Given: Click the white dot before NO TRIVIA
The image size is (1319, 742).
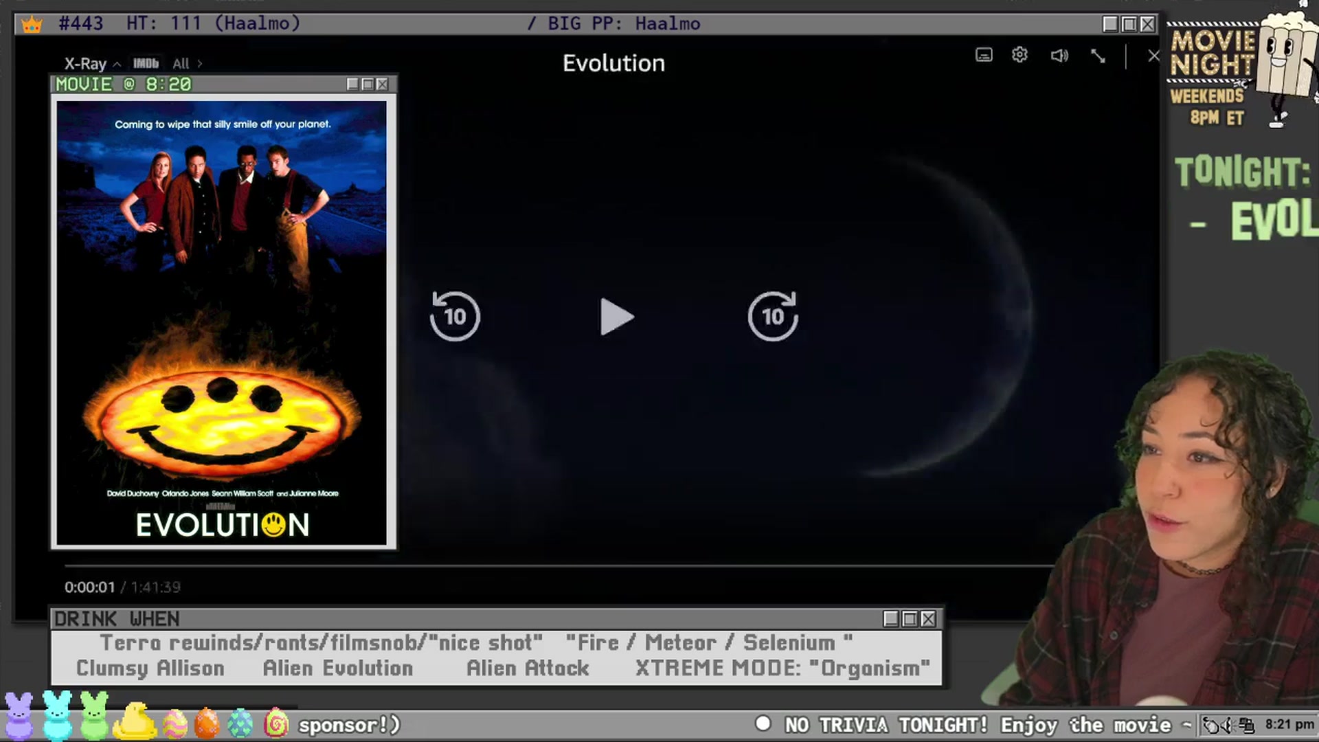Looking at the screenshot, I should [x=763, y=723].
